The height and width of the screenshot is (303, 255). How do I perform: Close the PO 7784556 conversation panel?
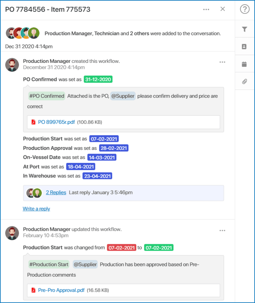(223, 9)
